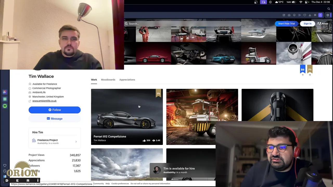333x187 pixels.
Task: Switch to the Appreciations tab
Action: point(127,80)
